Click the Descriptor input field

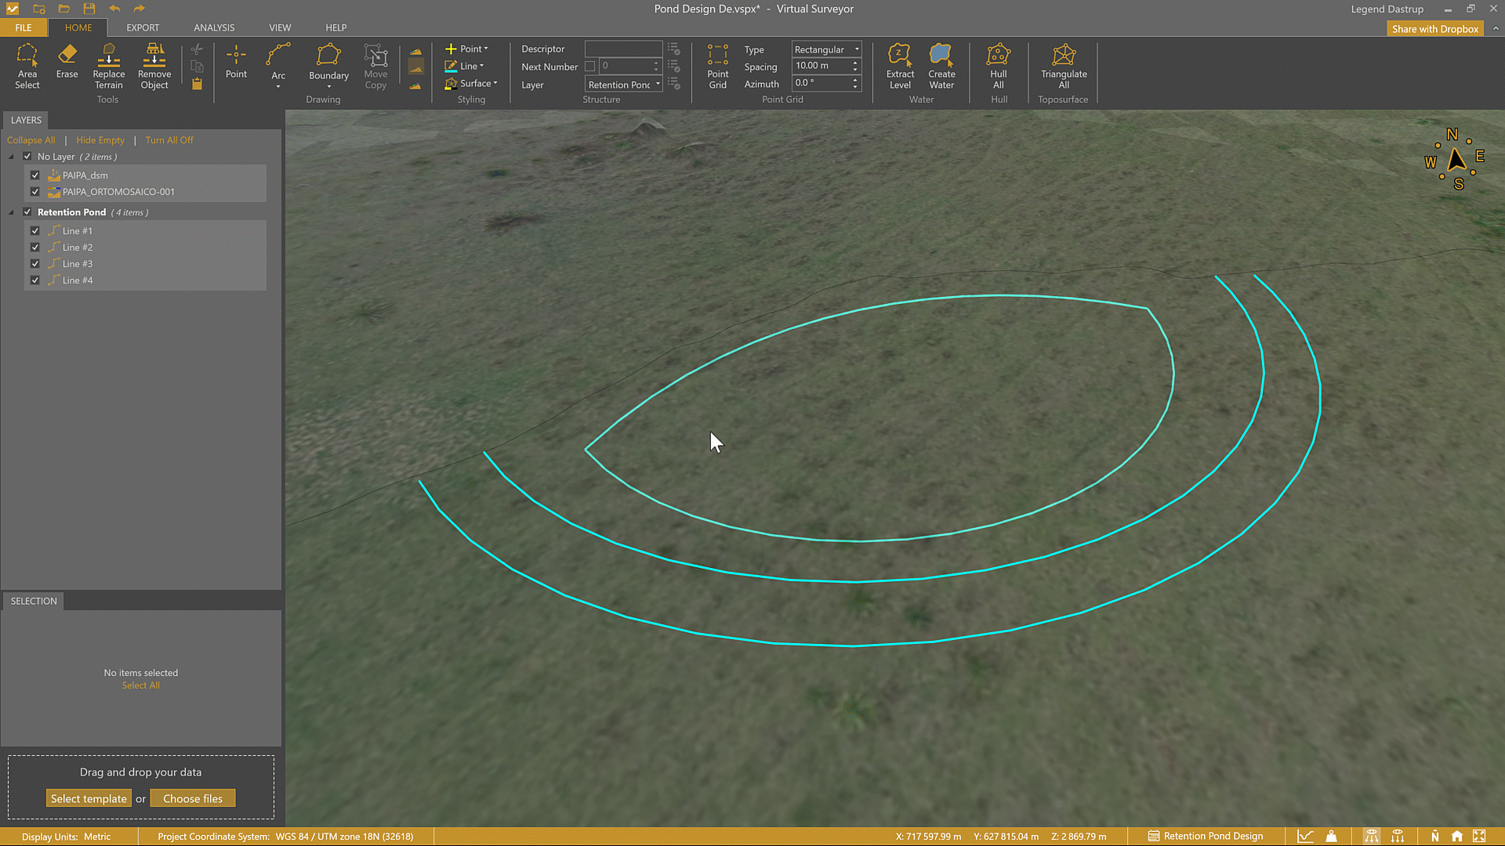(623, 49)
